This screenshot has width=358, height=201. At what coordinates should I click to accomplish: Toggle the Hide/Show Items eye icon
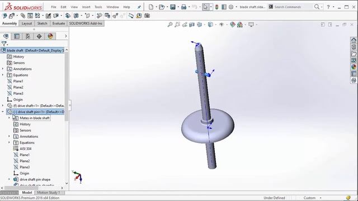coord(222,25)
